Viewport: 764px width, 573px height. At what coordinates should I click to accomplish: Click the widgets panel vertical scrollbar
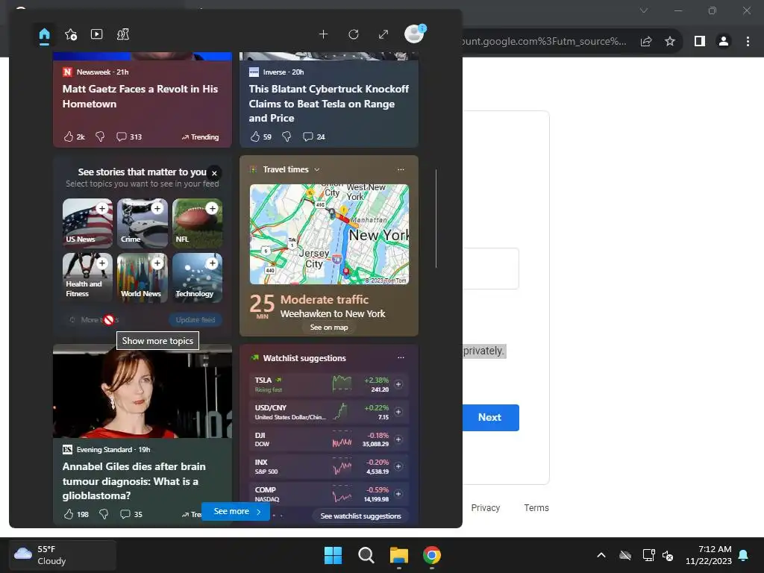(x=436, y=219)
